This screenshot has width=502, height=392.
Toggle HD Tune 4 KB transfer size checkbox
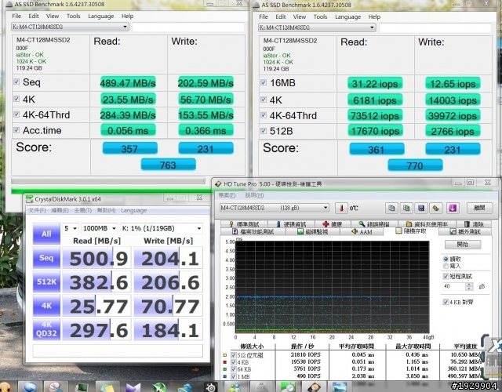coord(234,362)
